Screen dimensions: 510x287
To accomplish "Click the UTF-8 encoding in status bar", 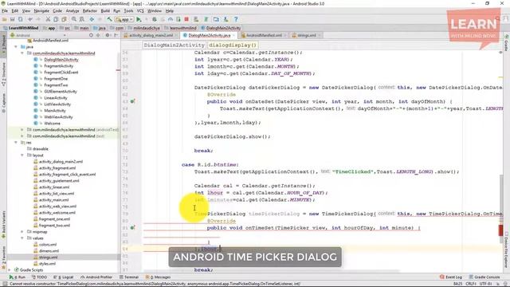I will 486,284.
